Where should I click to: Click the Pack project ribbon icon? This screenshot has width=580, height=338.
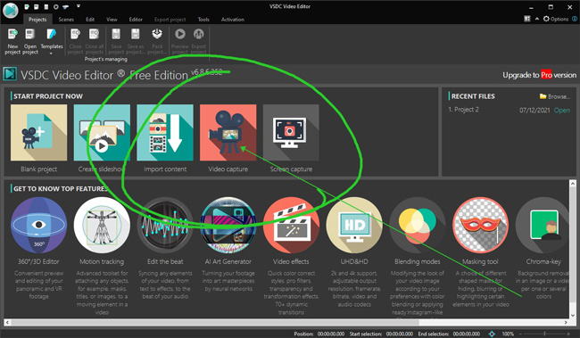[x=157, y=34]
